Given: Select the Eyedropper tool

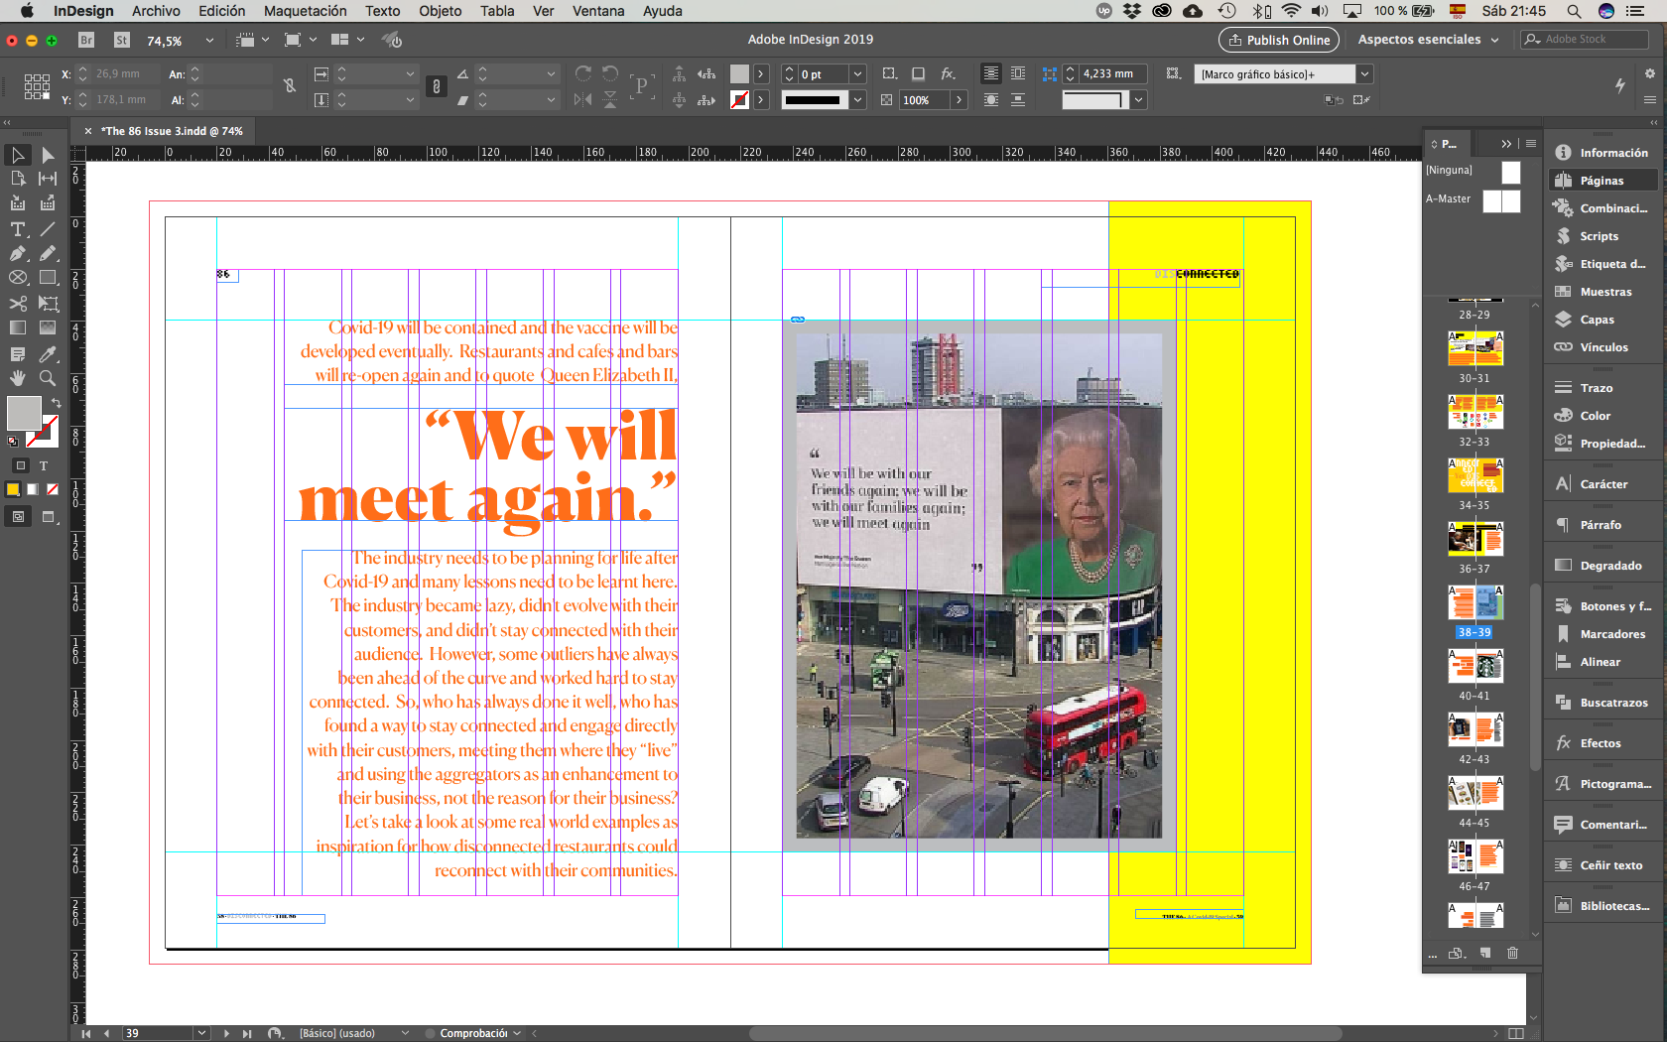Looking at the screenshot, I should (48, 353).
